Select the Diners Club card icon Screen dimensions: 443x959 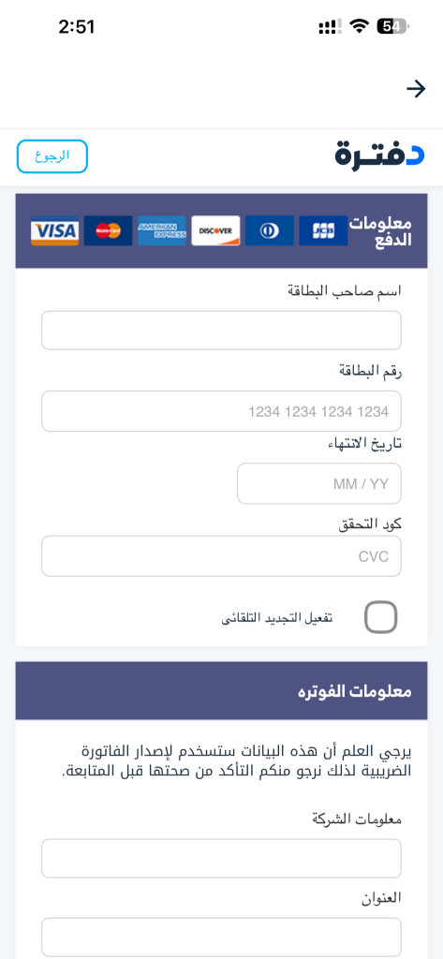(x=270, y=230)
